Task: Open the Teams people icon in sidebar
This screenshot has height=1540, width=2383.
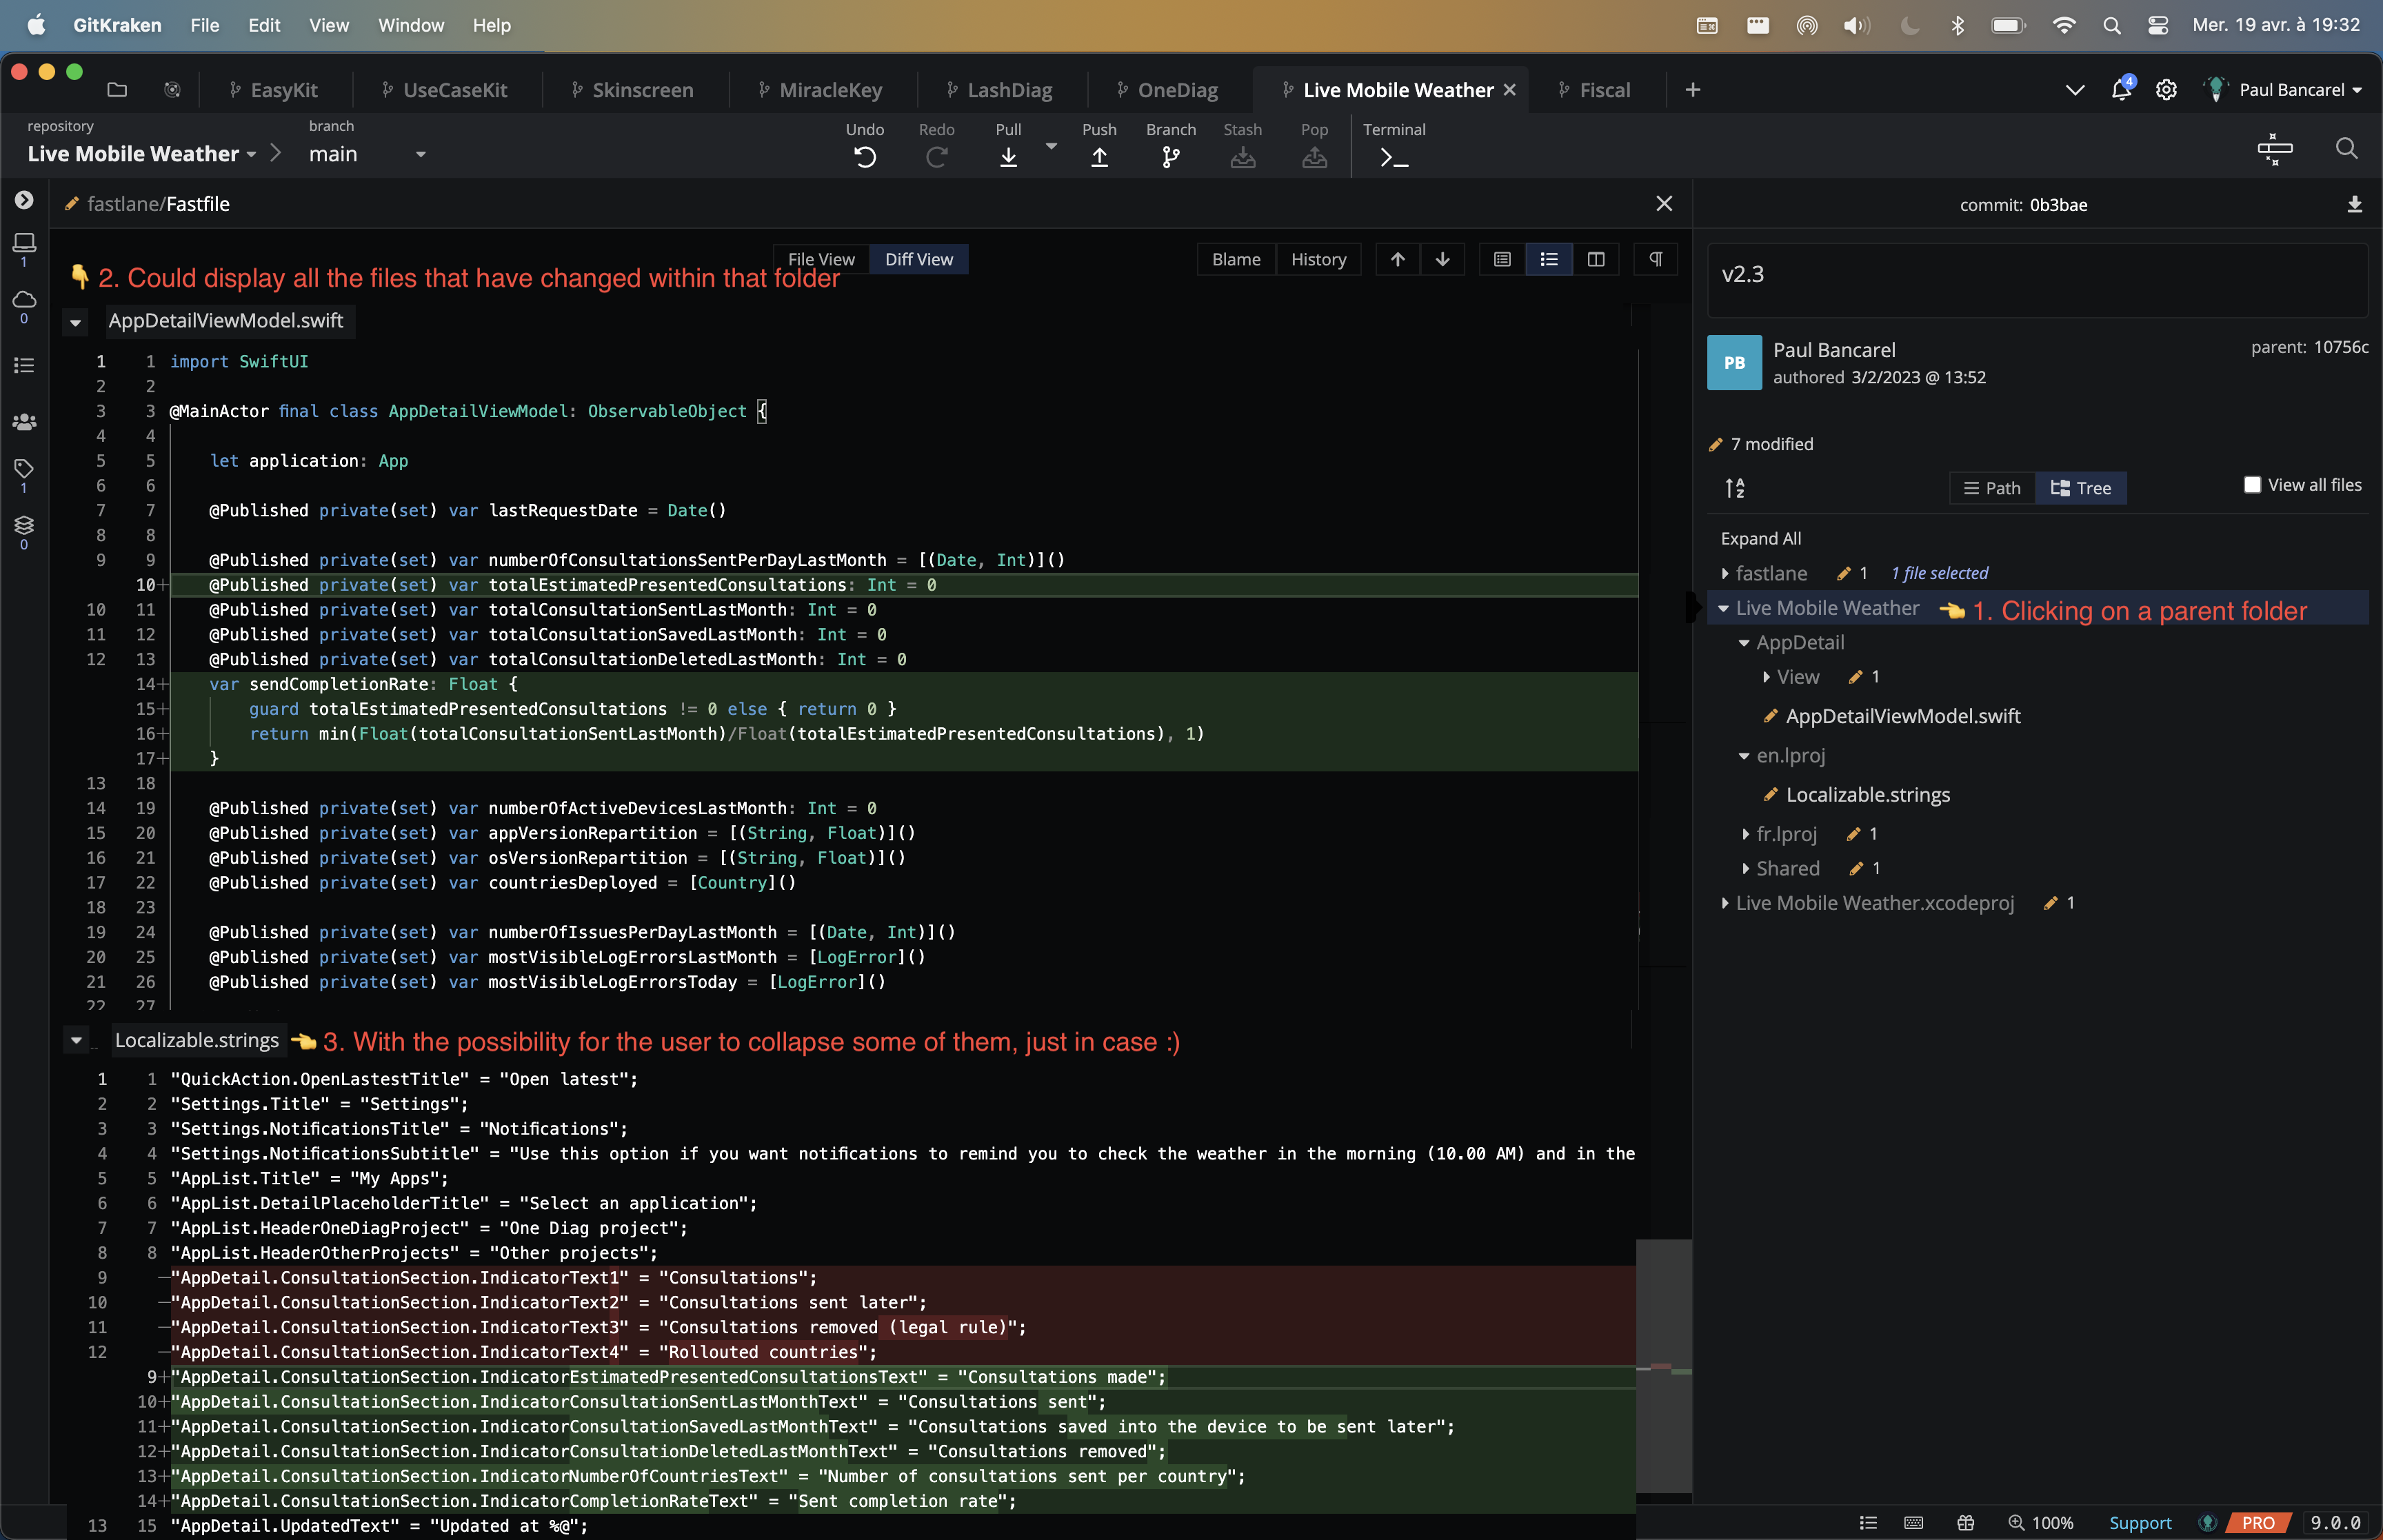Action: click(x=24, y=422)
